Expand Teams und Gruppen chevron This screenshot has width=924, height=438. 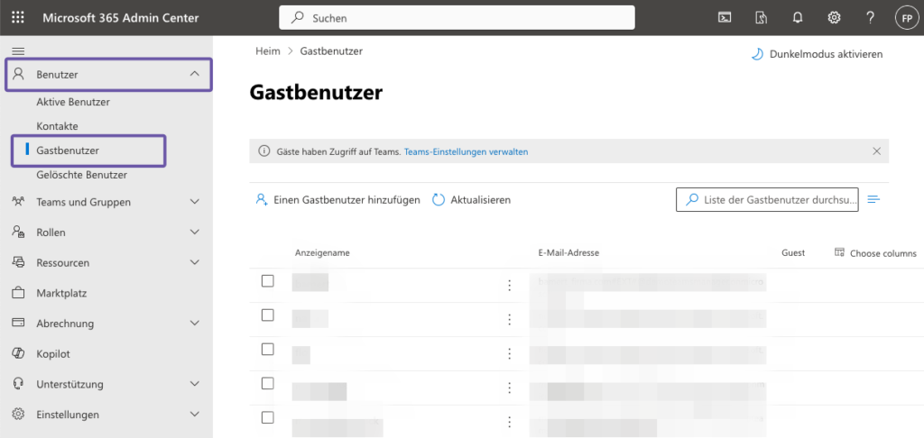195,201
